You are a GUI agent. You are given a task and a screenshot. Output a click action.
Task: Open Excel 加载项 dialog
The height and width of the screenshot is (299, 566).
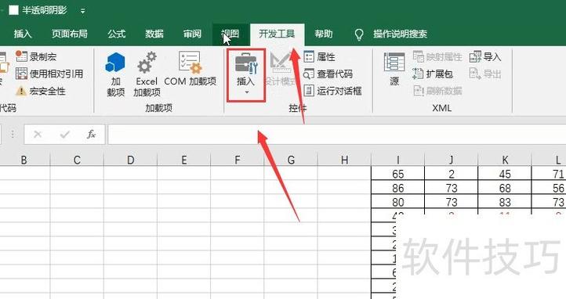(147, 74)
